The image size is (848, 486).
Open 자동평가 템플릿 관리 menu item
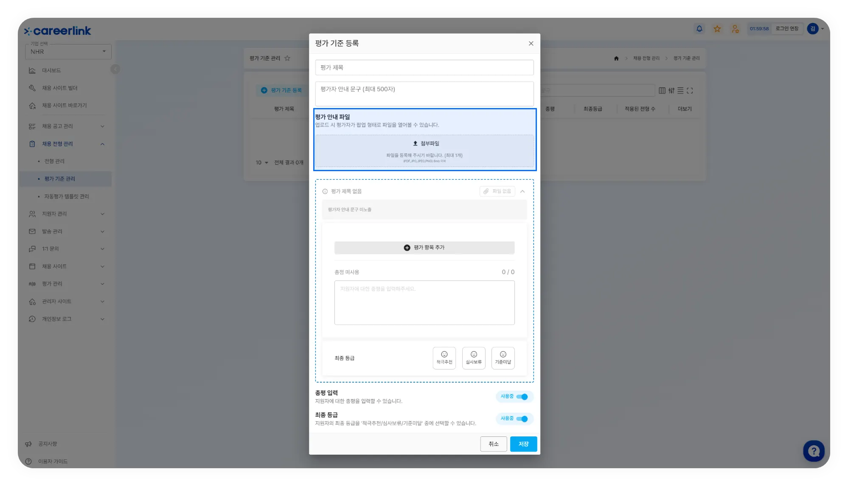[67, 197]
